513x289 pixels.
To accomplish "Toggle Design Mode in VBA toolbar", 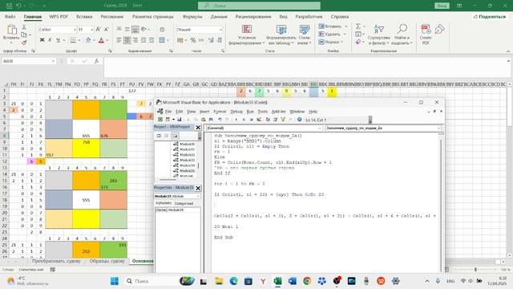I will [x=259, y=120].
